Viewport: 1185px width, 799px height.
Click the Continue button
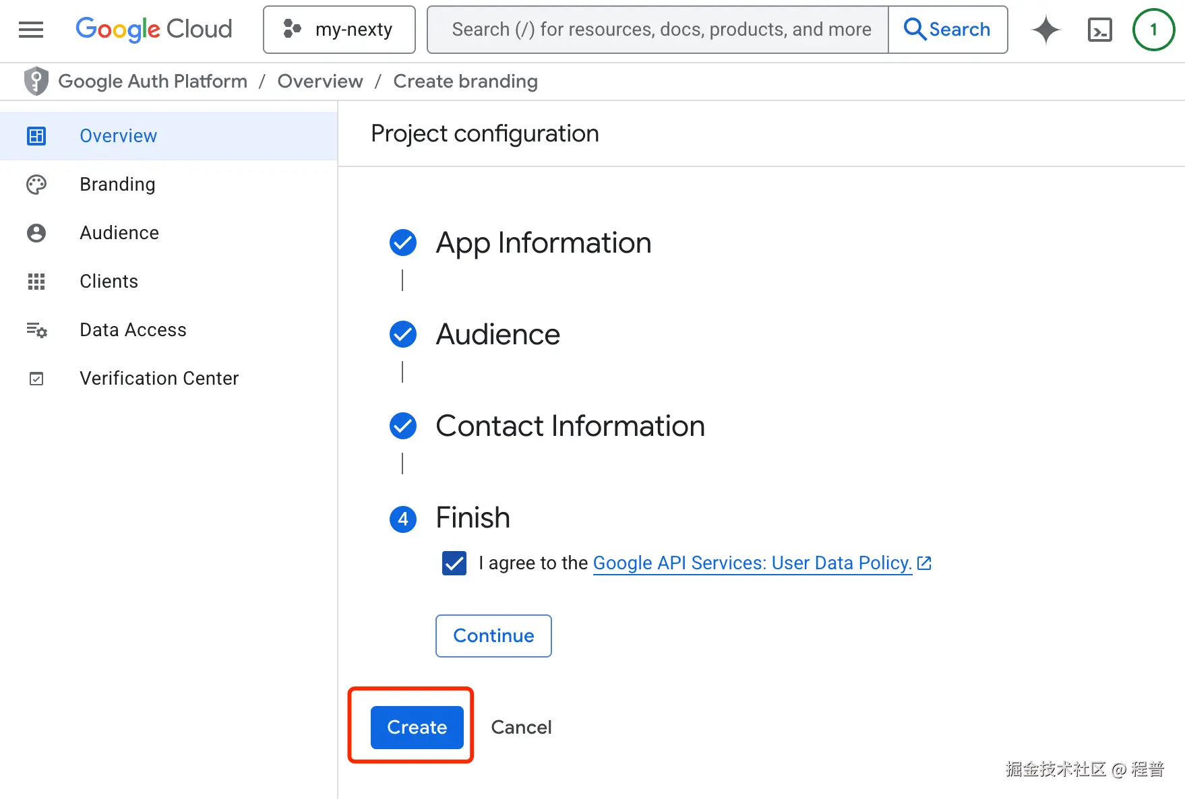493,635
